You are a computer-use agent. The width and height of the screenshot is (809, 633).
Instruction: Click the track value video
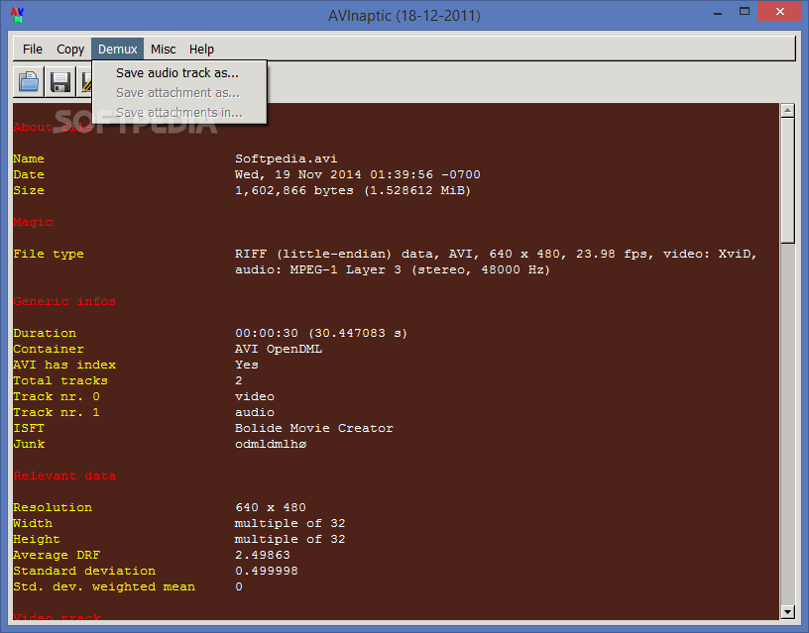255,397
